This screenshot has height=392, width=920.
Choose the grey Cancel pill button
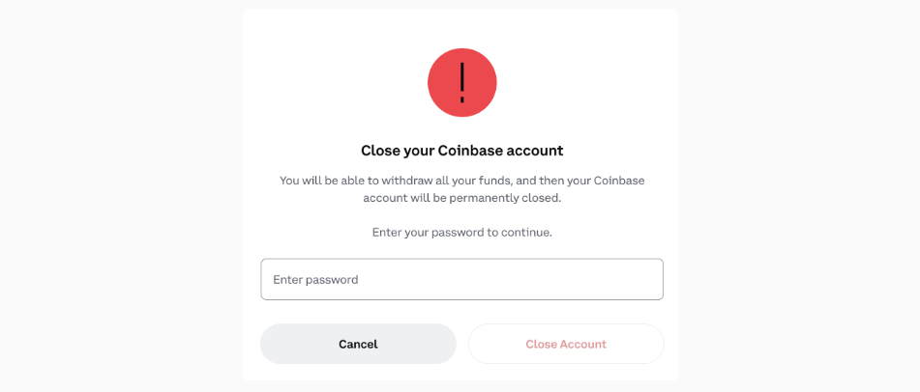[358, 344]
